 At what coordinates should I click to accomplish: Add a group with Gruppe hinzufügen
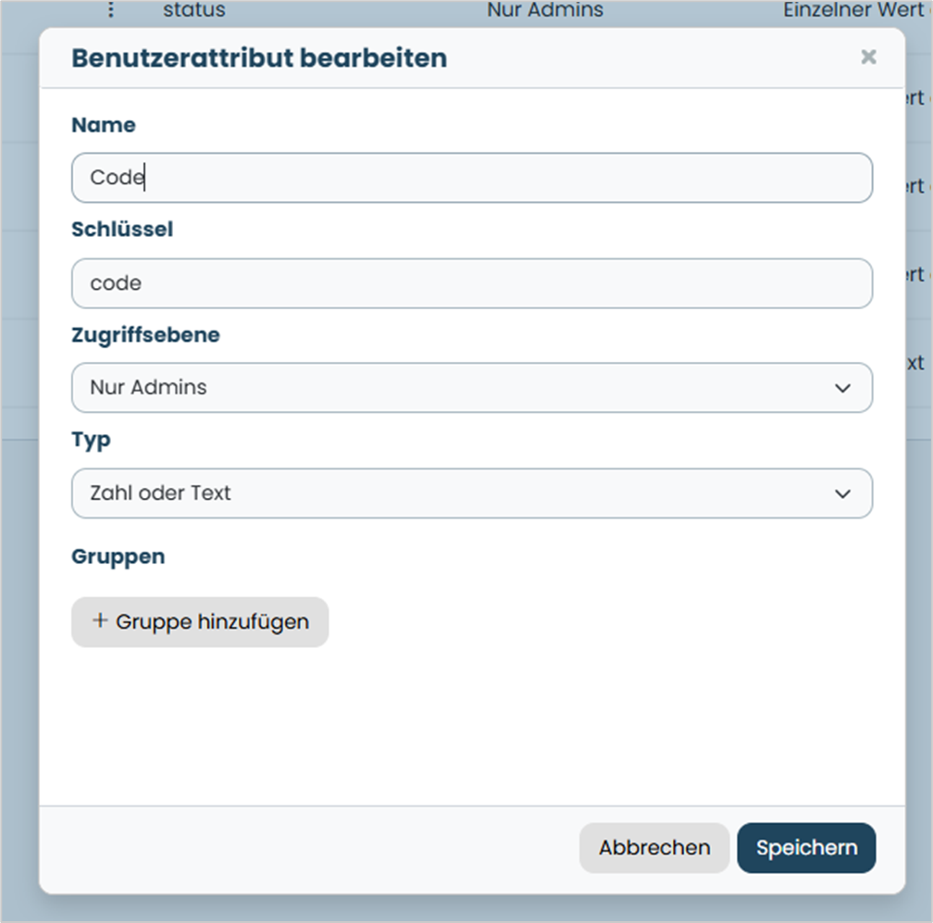point(200,622)
